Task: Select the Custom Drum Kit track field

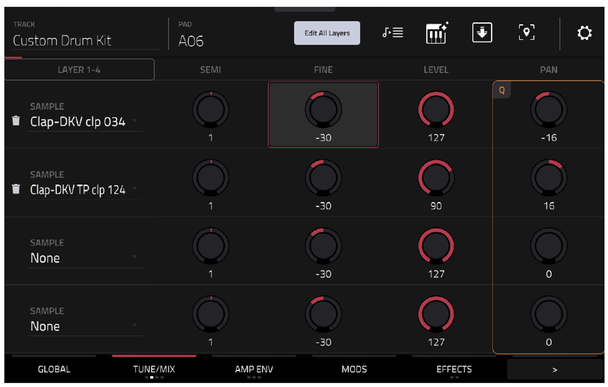Action: coord(86,40)
